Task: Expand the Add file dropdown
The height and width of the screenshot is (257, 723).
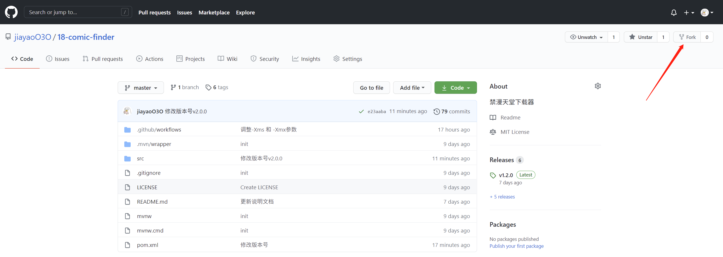Action: tap(412, 88)
